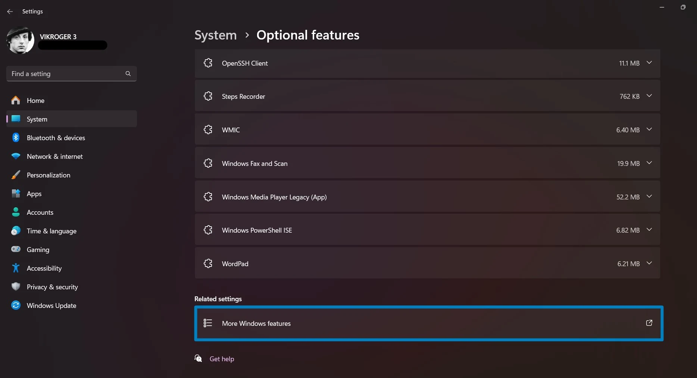
Task: Click the Steps Recorder puzzle icon
Action: pyautogui.click(x=208, y=96)
